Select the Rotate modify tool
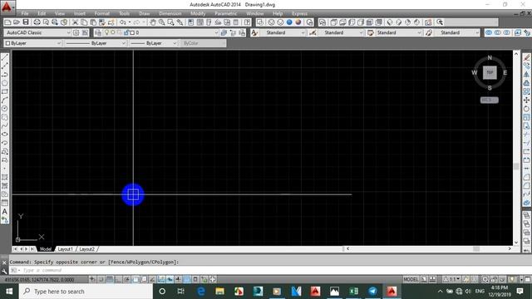The height and width of the screenshot is (299, 532). pyautogui.click(x=526, y=109)
